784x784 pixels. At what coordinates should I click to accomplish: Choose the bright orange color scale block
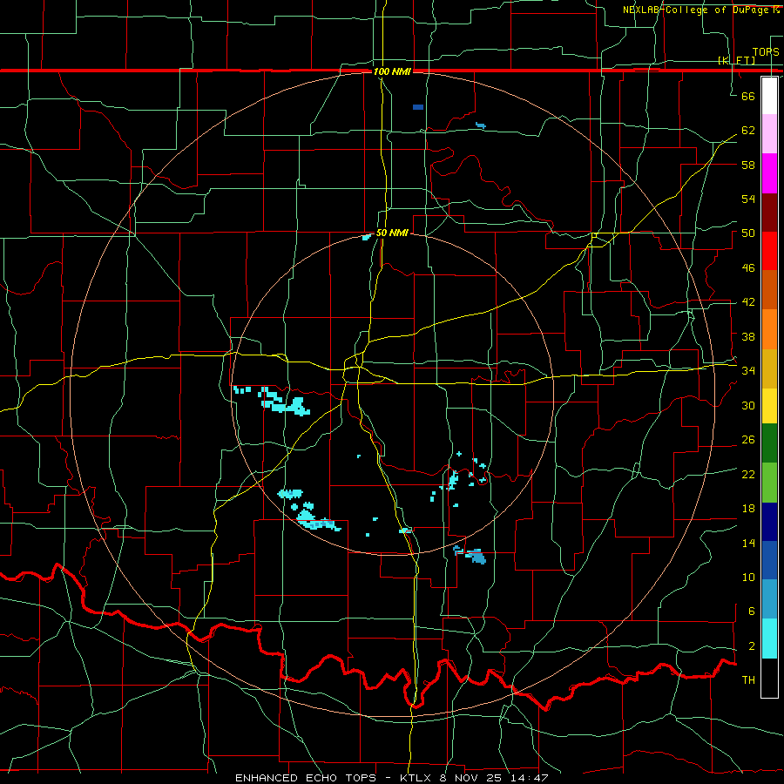tap(769, 329)
